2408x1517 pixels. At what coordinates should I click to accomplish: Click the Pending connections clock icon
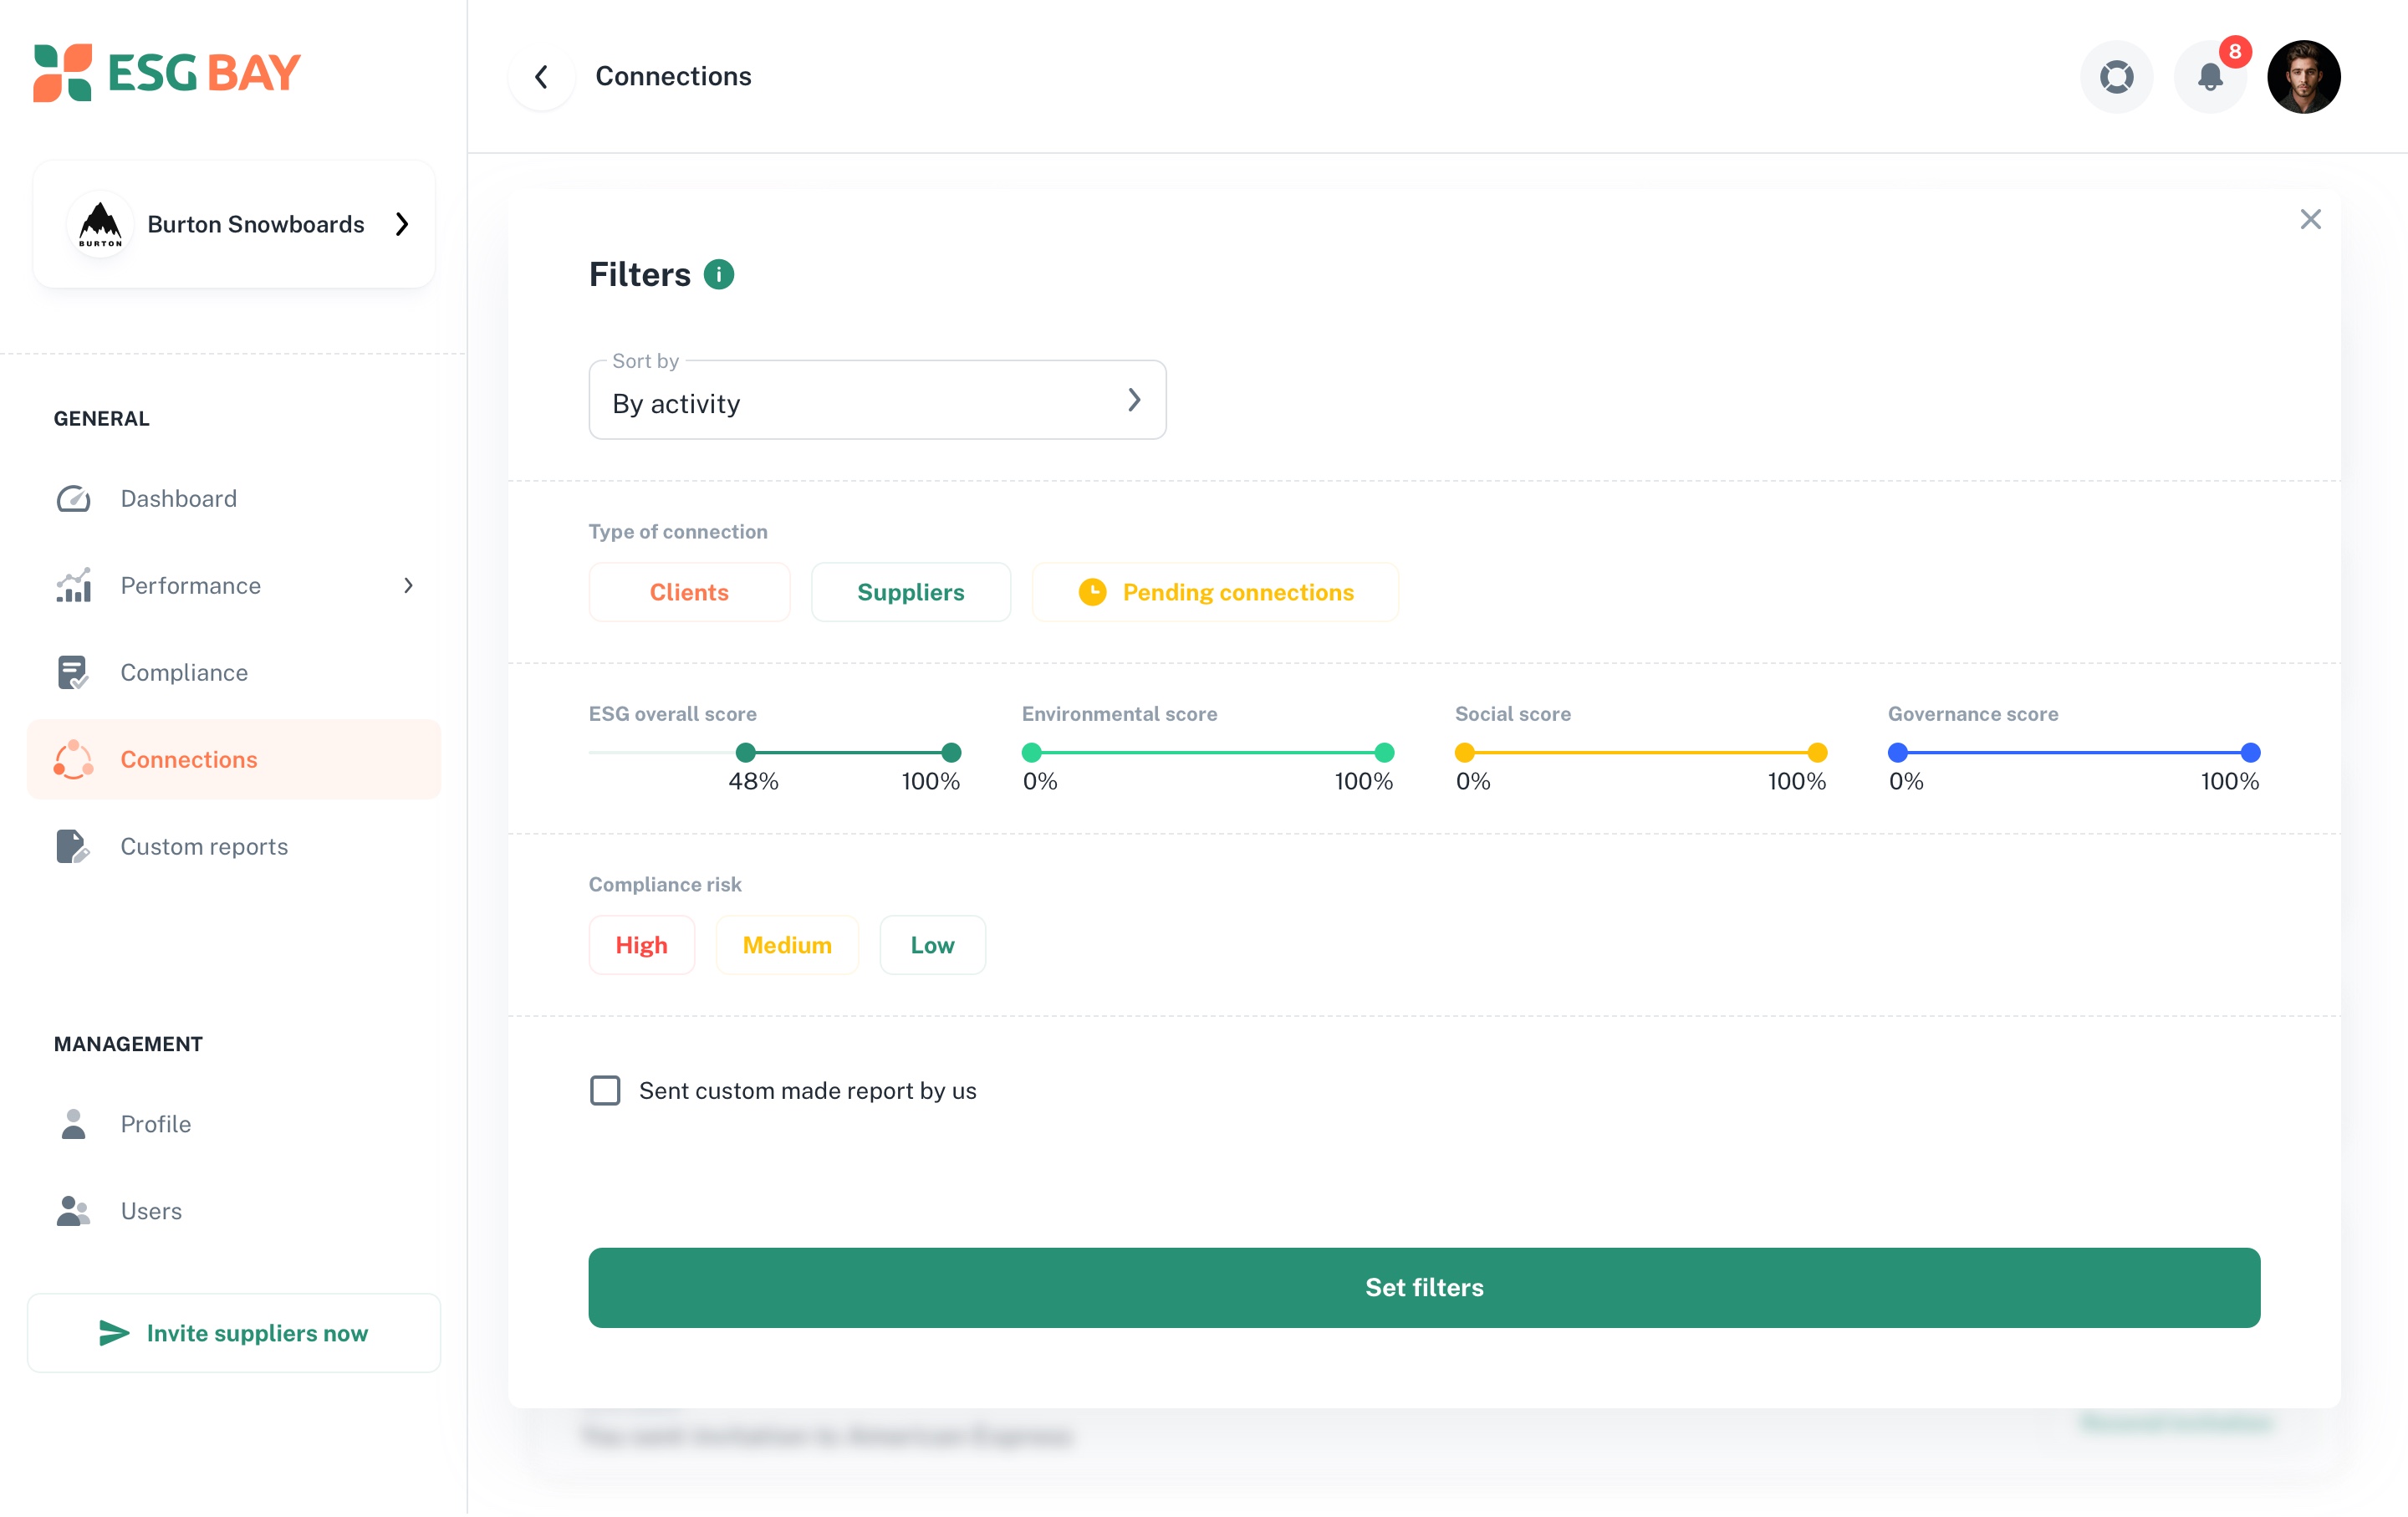pyautogui.click(x=1092, y=592)
